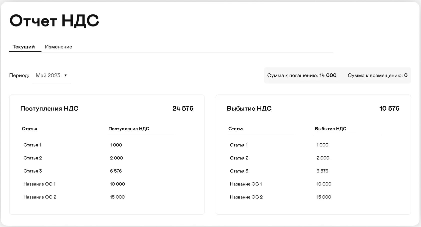Select Название ОС 1 in Выбытие НДС
The height and width of the screenshot is (227, 421).
246,184
